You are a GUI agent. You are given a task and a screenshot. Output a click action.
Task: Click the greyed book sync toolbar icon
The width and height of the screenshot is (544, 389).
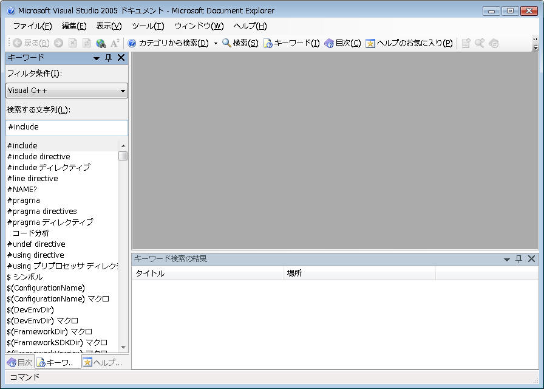coord(494,43)
